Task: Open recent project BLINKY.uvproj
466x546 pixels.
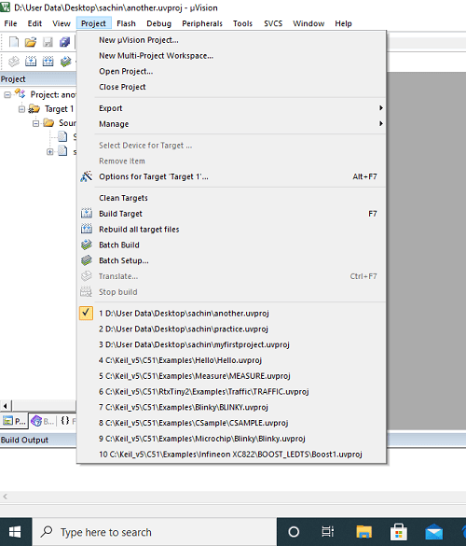Action: coord(231,407)
